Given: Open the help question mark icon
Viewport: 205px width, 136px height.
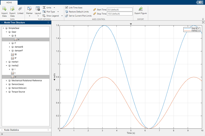Looking at the screenshot, I should tap(200, 2).
